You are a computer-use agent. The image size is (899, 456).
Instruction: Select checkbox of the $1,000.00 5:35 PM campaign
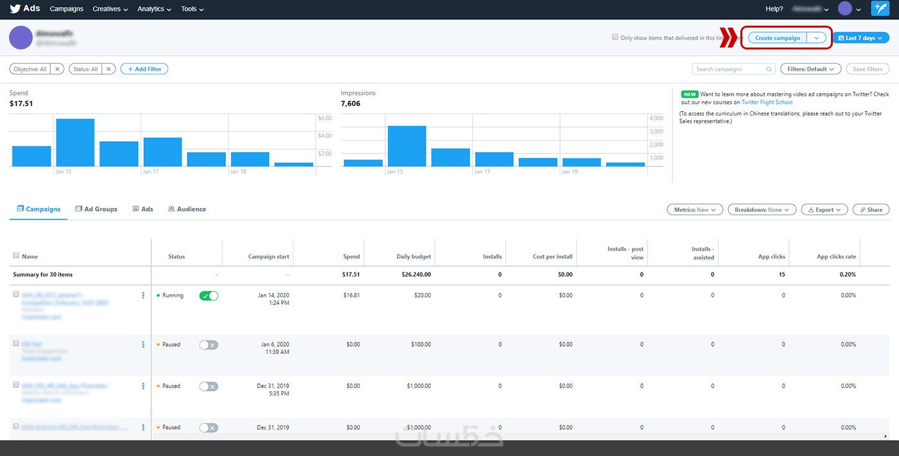click(16, 384)
